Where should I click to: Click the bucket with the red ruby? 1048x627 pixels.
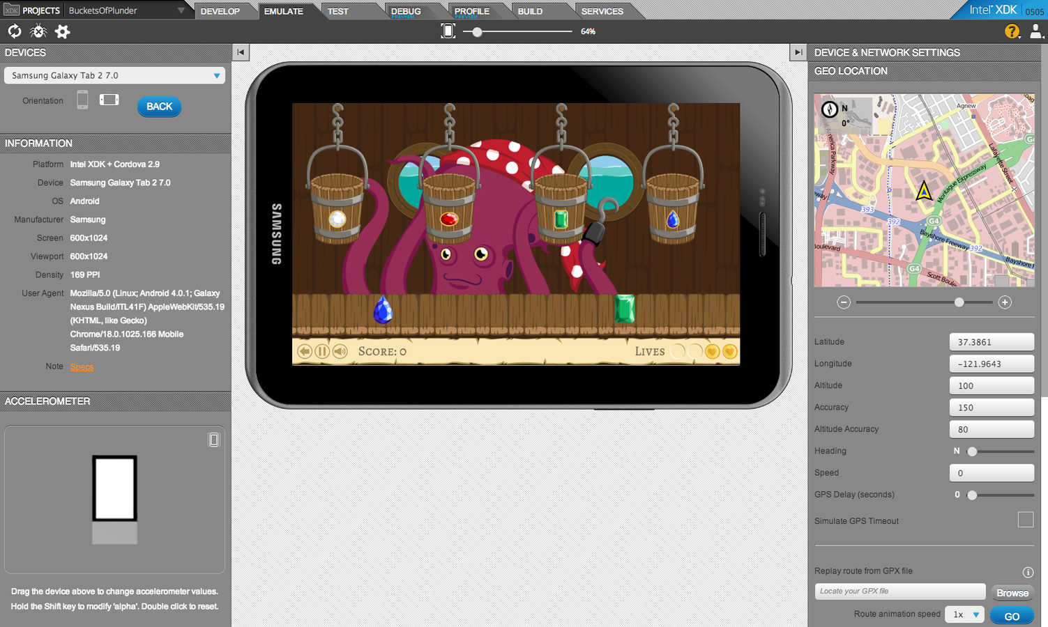coord(450,208)
